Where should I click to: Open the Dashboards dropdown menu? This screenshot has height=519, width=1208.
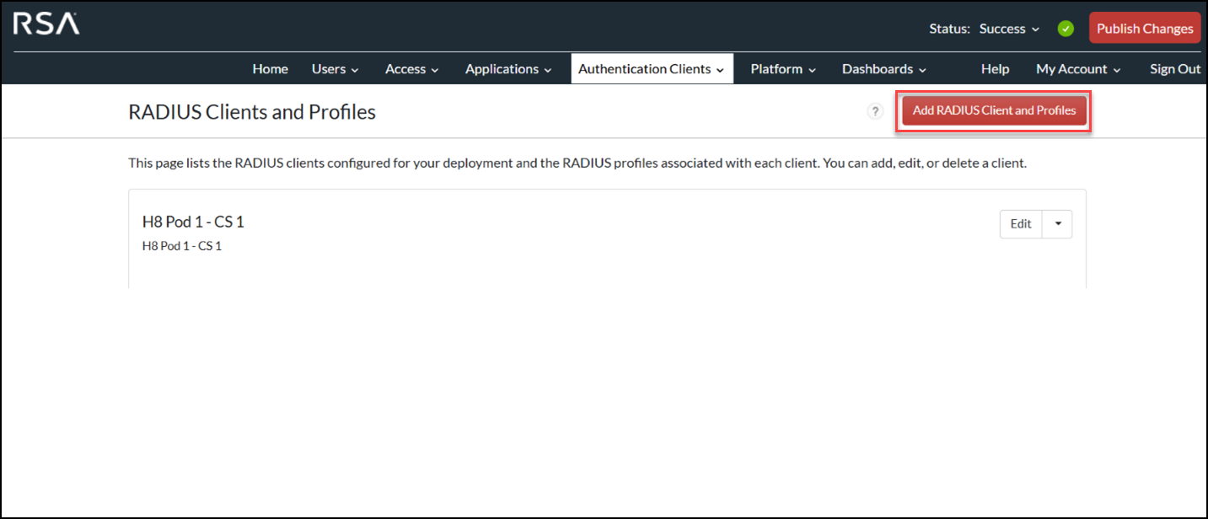tap(883, 68)
